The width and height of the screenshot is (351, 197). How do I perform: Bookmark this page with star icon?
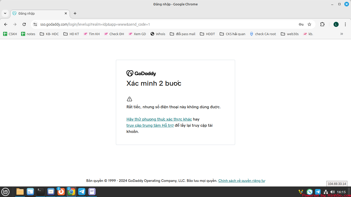[x=309, y=24]
